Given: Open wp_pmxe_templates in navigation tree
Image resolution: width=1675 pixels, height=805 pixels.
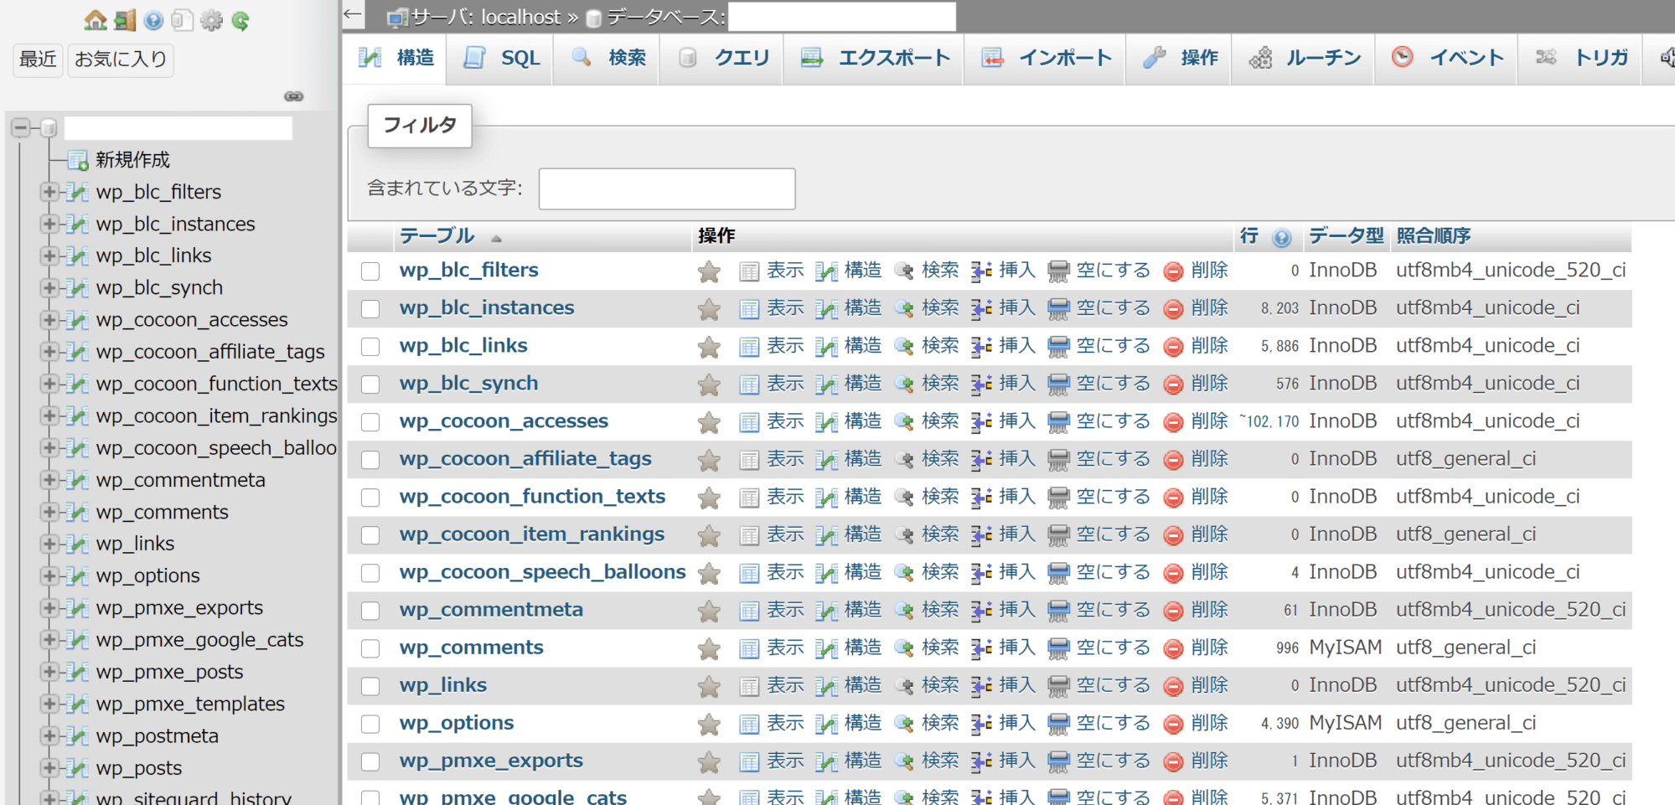Looking at the screenshot, I should click(x=190, y=704).
